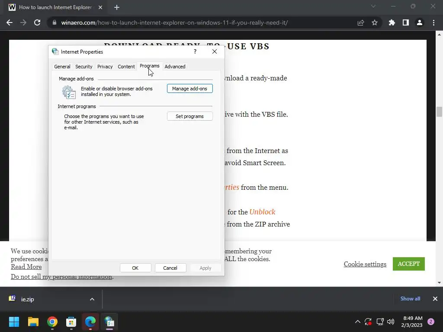Open notification center badge

tap(431, 322)
